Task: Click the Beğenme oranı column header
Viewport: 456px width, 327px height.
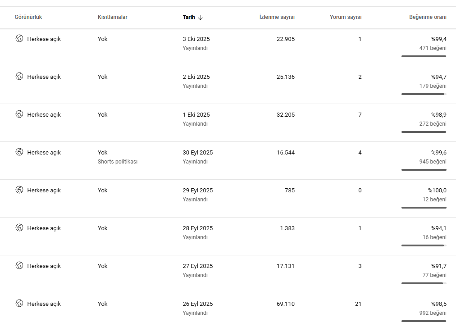Action: [x=428, y=17]
